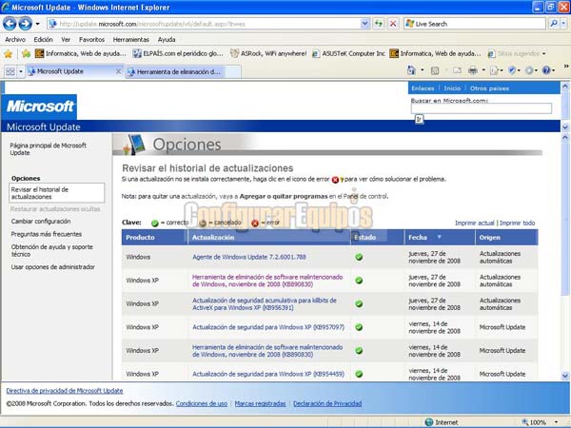571x428 pixels.
Task: Expand the address bar history dropdown
Action: (364, 24)
